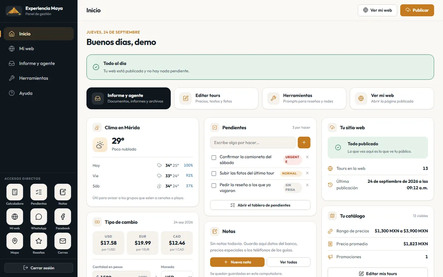Open the Correo mail shortcut
The image size is (443, 277).
click(x=63, y=241)
